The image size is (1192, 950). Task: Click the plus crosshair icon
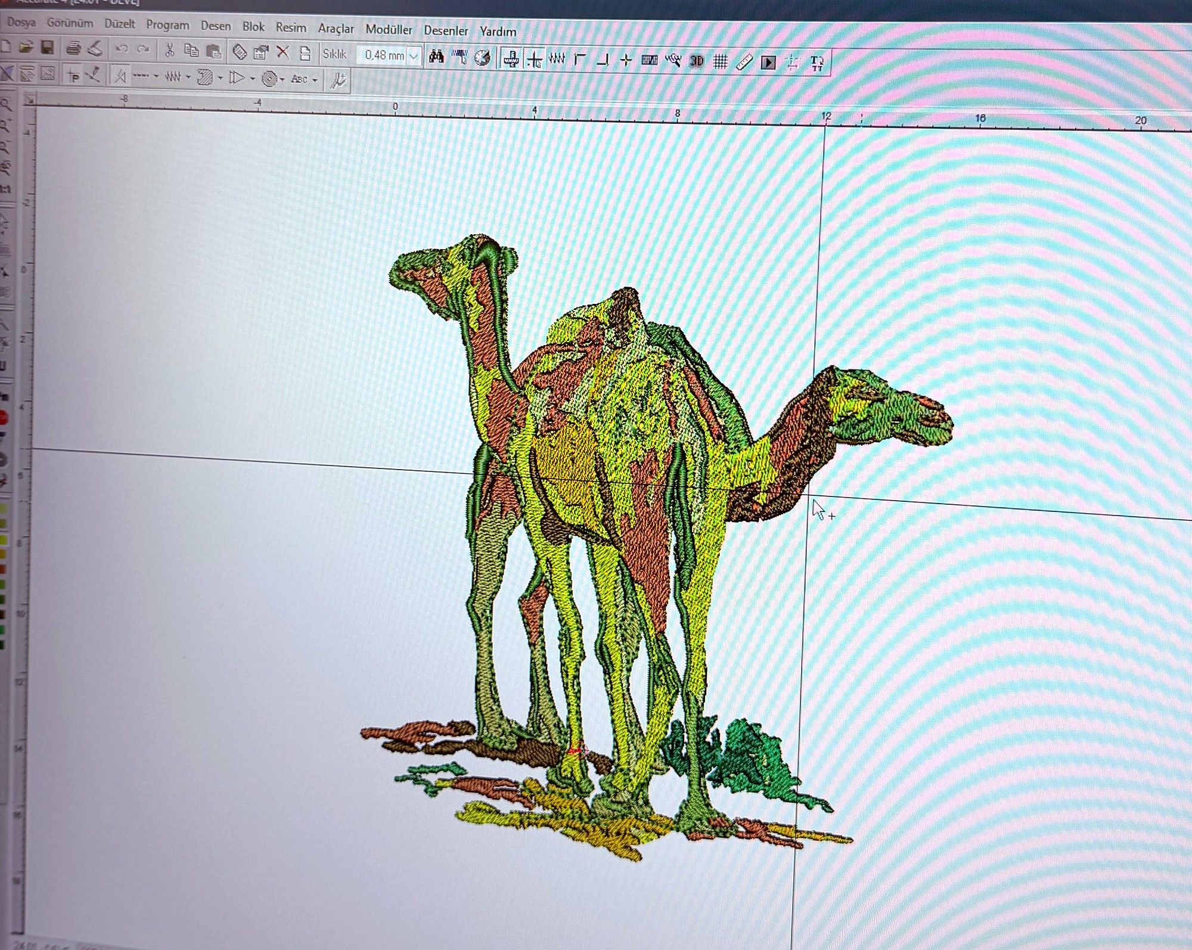[626, 60]
